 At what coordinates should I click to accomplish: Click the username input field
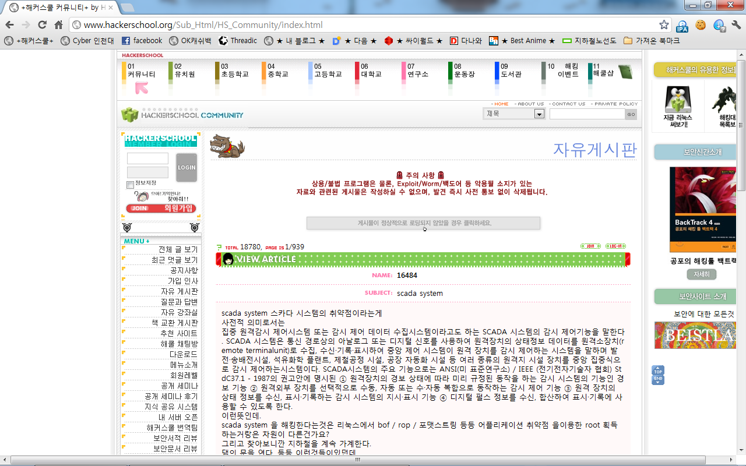tap(148, 158)
